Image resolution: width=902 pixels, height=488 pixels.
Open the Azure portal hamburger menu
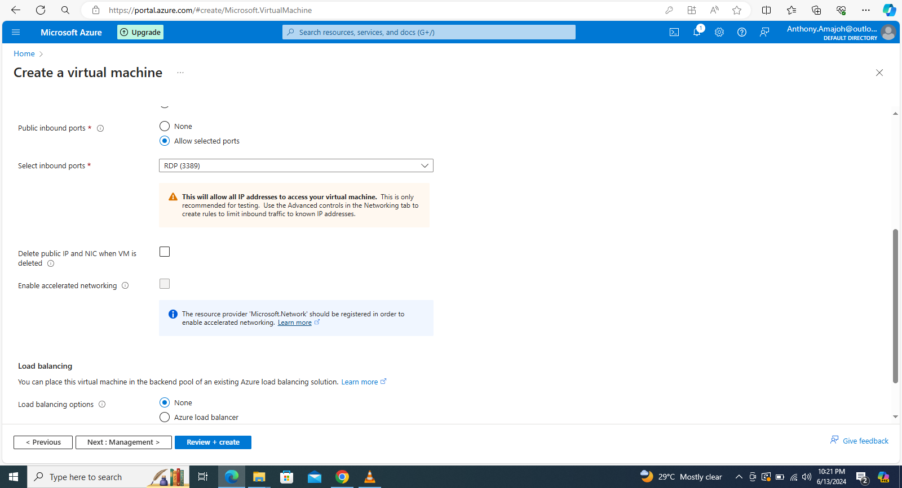tap(16, 32)
